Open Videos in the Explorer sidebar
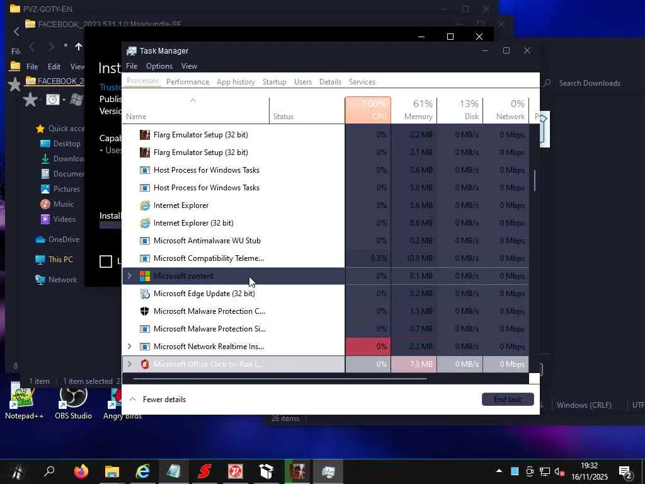Image resolution: width=645 pixels, height=484 pixels. pos(57,219)
